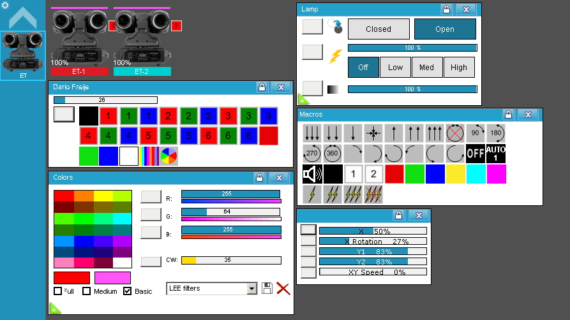Open settings gear icon
The height and width of the screenshot is (320, 570).
click(x=5, y=5)
